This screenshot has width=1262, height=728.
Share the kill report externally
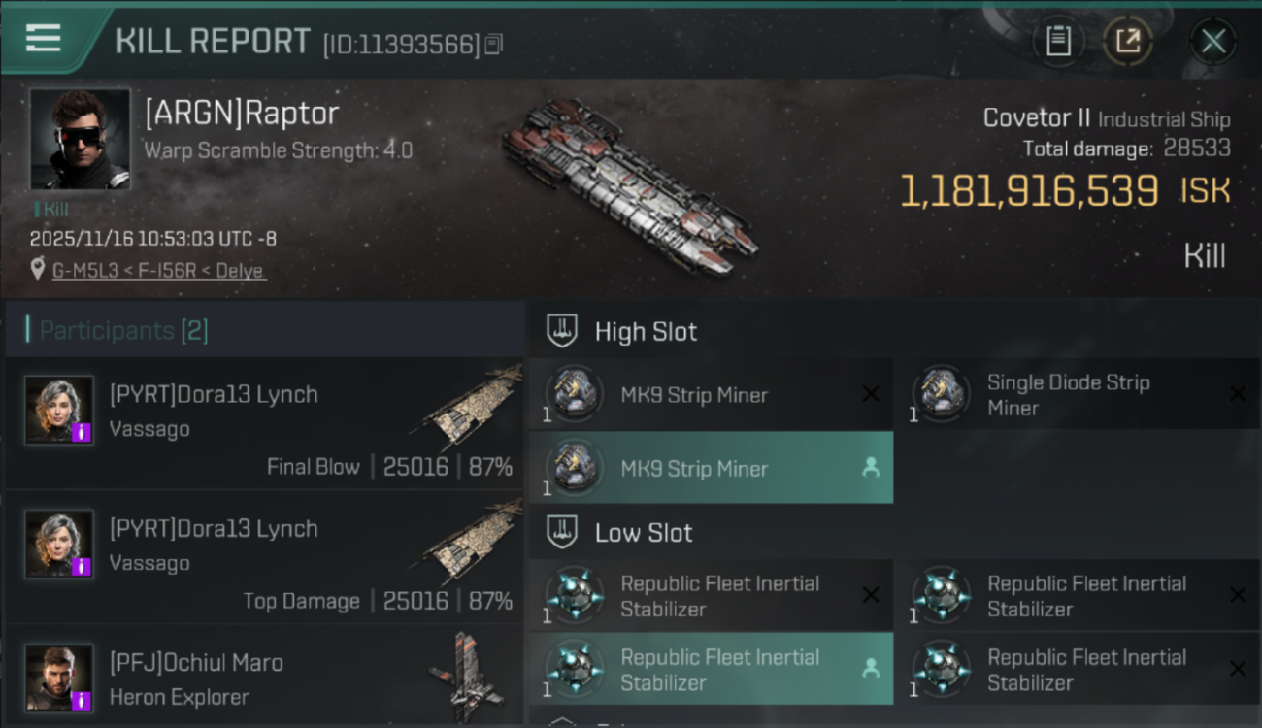pyautogui.click(x=1128, y=41)
